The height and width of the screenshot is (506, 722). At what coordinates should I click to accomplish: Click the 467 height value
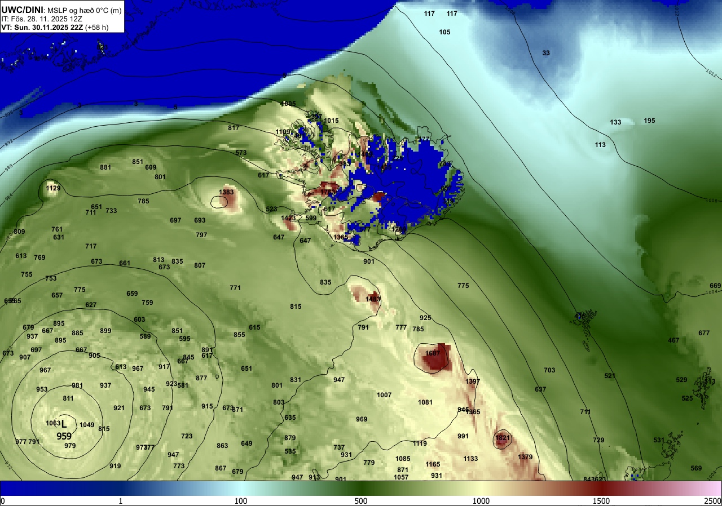pos(673,340)
